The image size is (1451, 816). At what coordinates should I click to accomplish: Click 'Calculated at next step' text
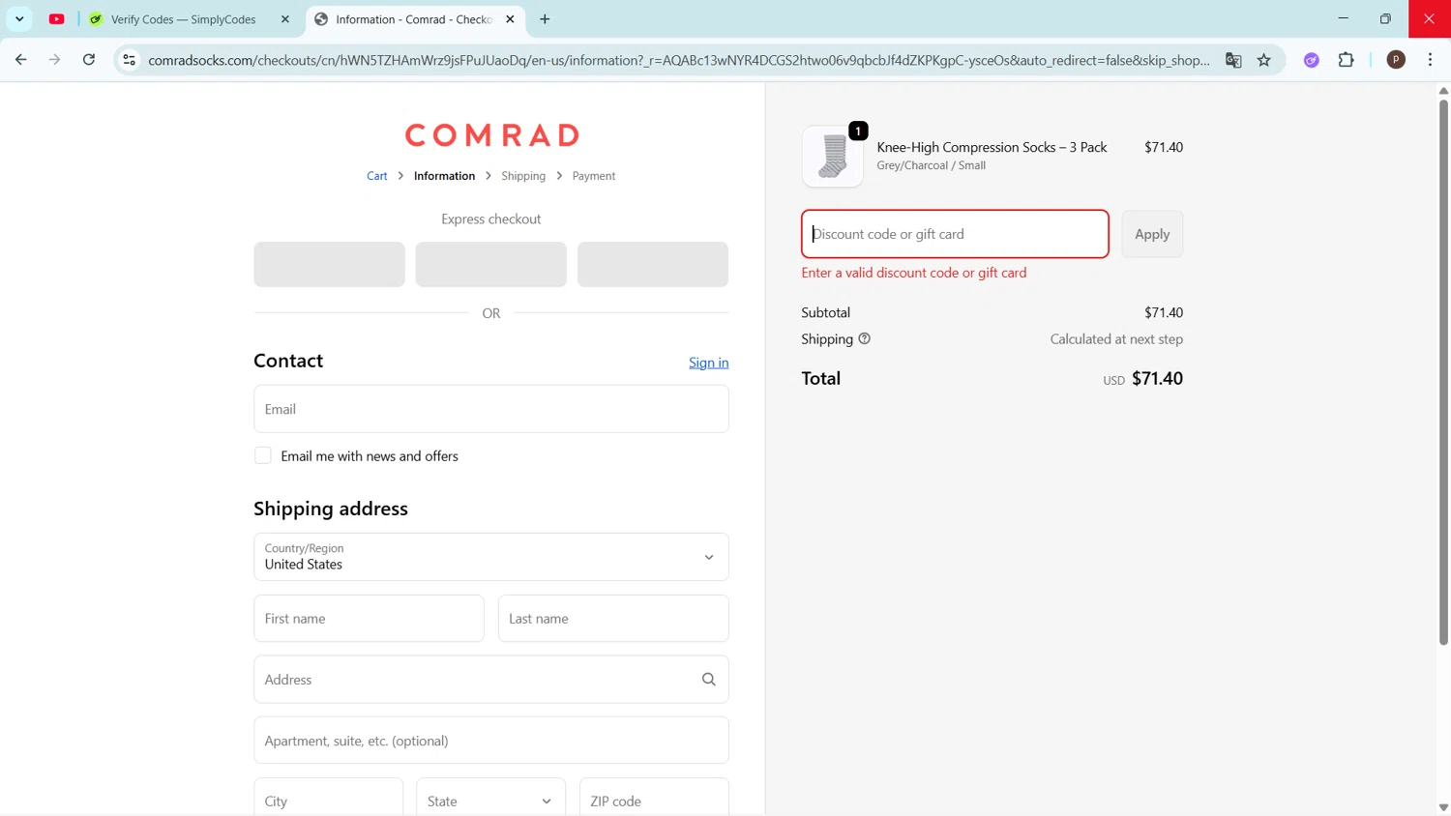pyautogui.click(x=1116, y=339)
